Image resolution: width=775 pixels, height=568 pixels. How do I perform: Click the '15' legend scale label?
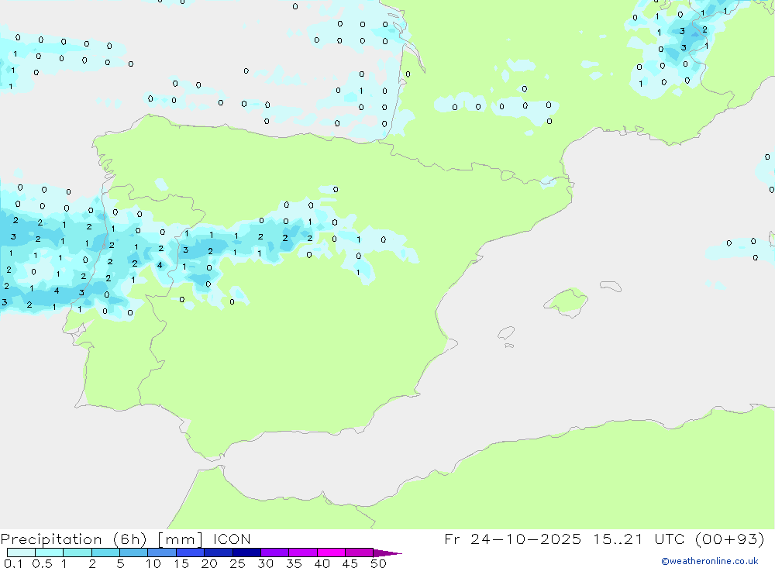pos(181,563)
